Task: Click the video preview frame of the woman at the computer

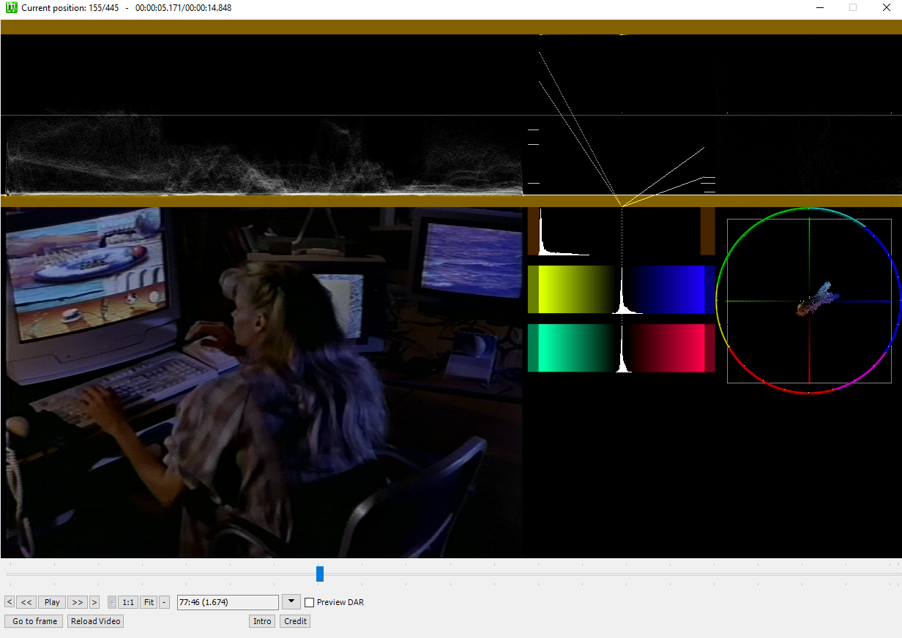Action: point(261,383)
